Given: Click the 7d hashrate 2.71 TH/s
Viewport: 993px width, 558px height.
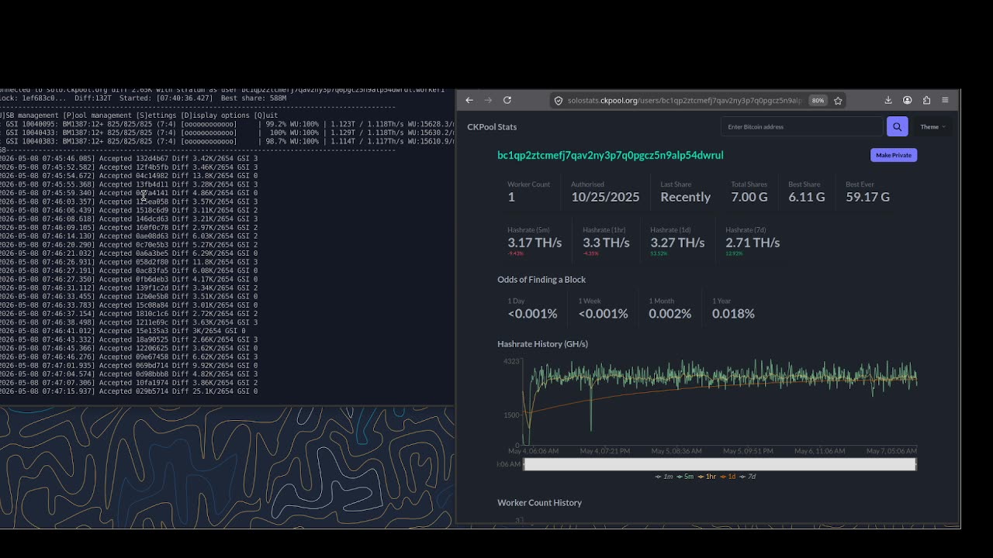Looking at the screenshot, I should click(x=753, y=243).
